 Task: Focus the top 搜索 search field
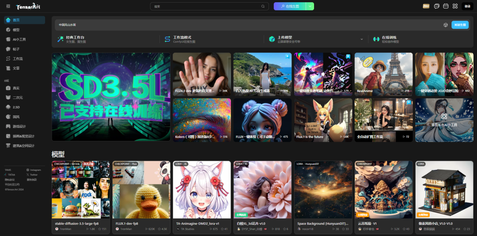coord(209,6)
